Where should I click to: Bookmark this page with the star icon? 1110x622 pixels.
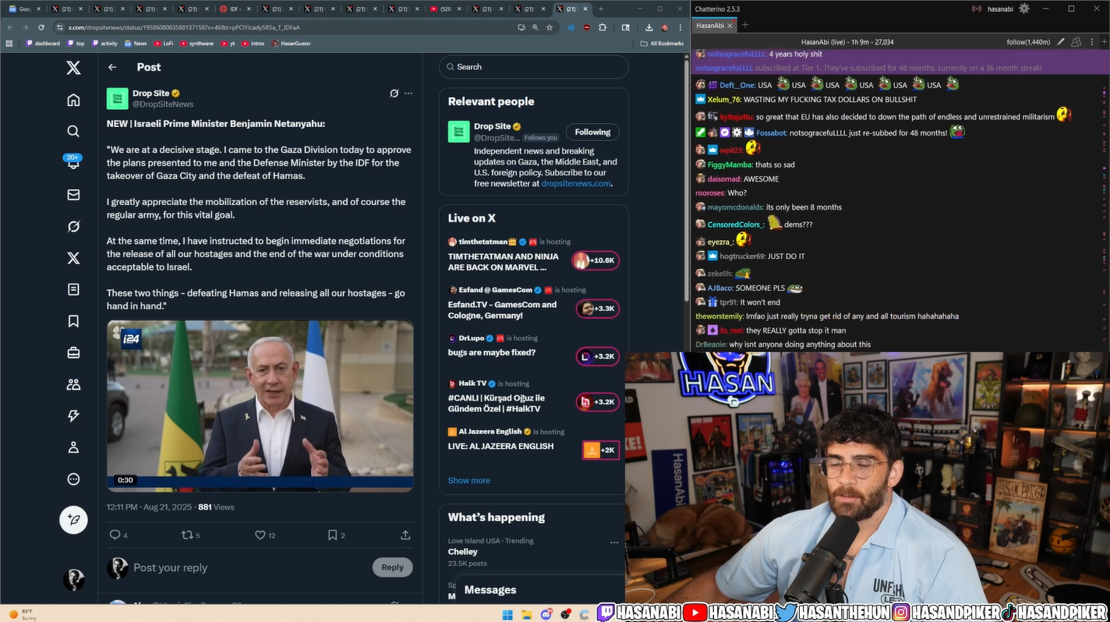550,27
